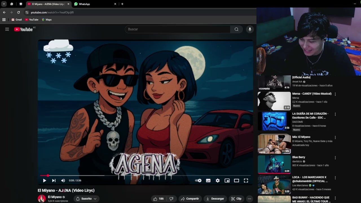Open Anuel AA Official Audio thumbnail
Image resolution: width=361 pixels, height=203 pixels.
pos(274,83)
